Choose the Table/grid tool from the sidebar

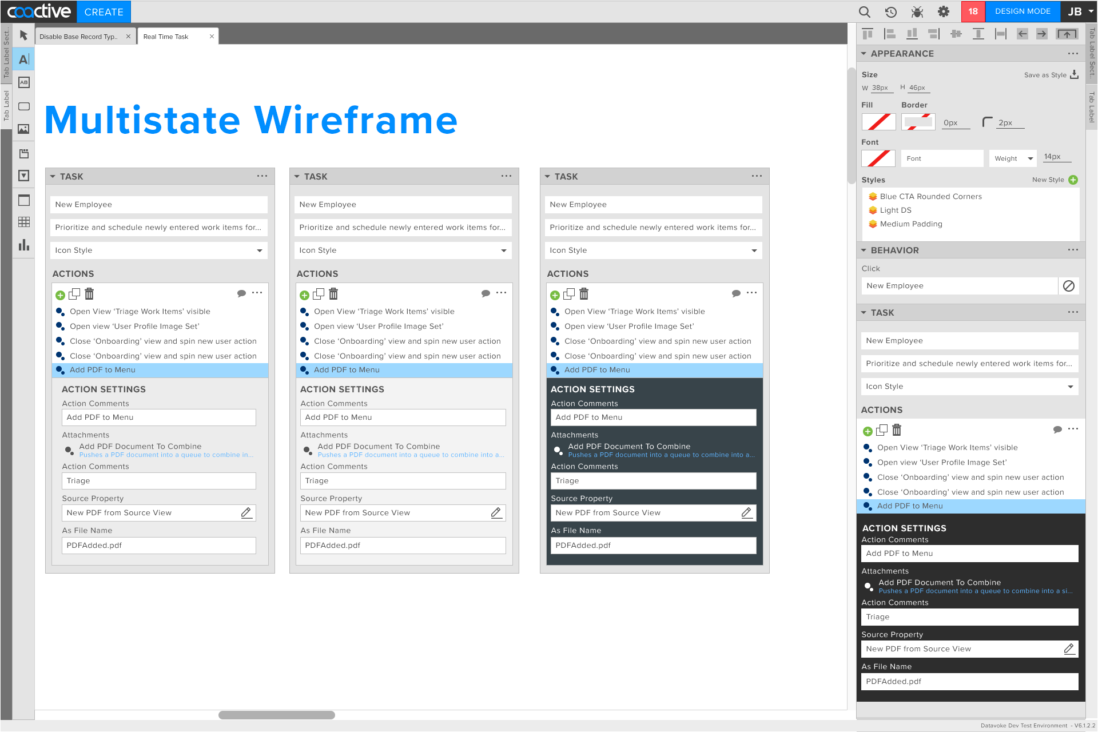point(23,222)
